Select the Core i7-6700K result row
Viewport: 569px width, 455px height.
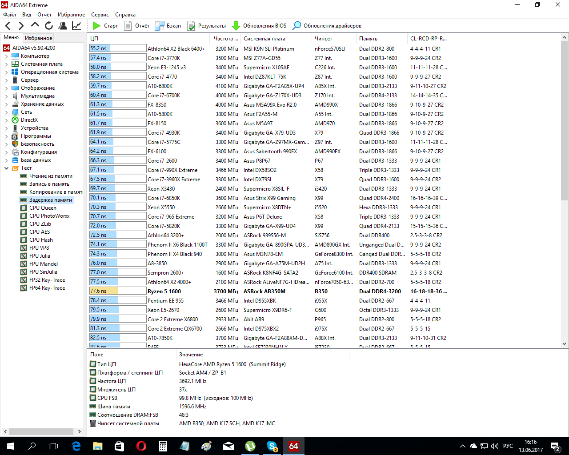click(x=270, y=96)
